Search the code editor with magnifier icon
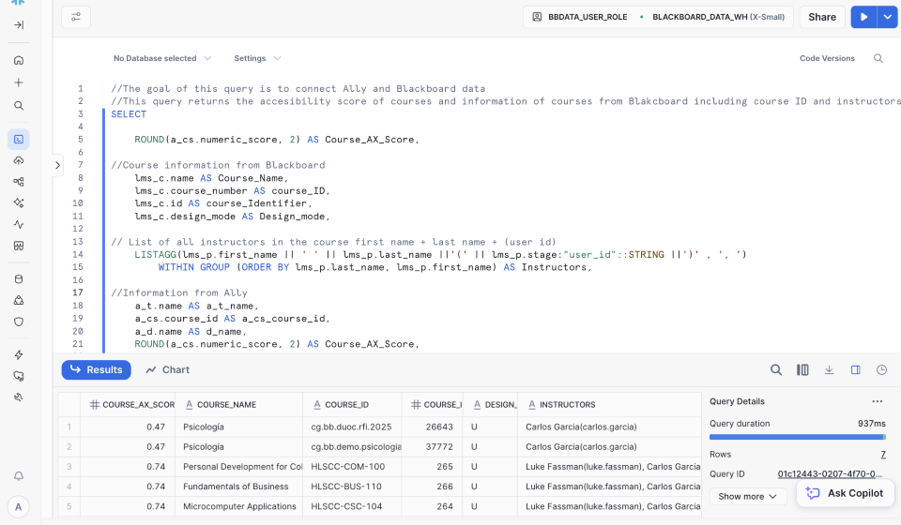This screenshot has height=525, width=901. (x=878, y=58)
